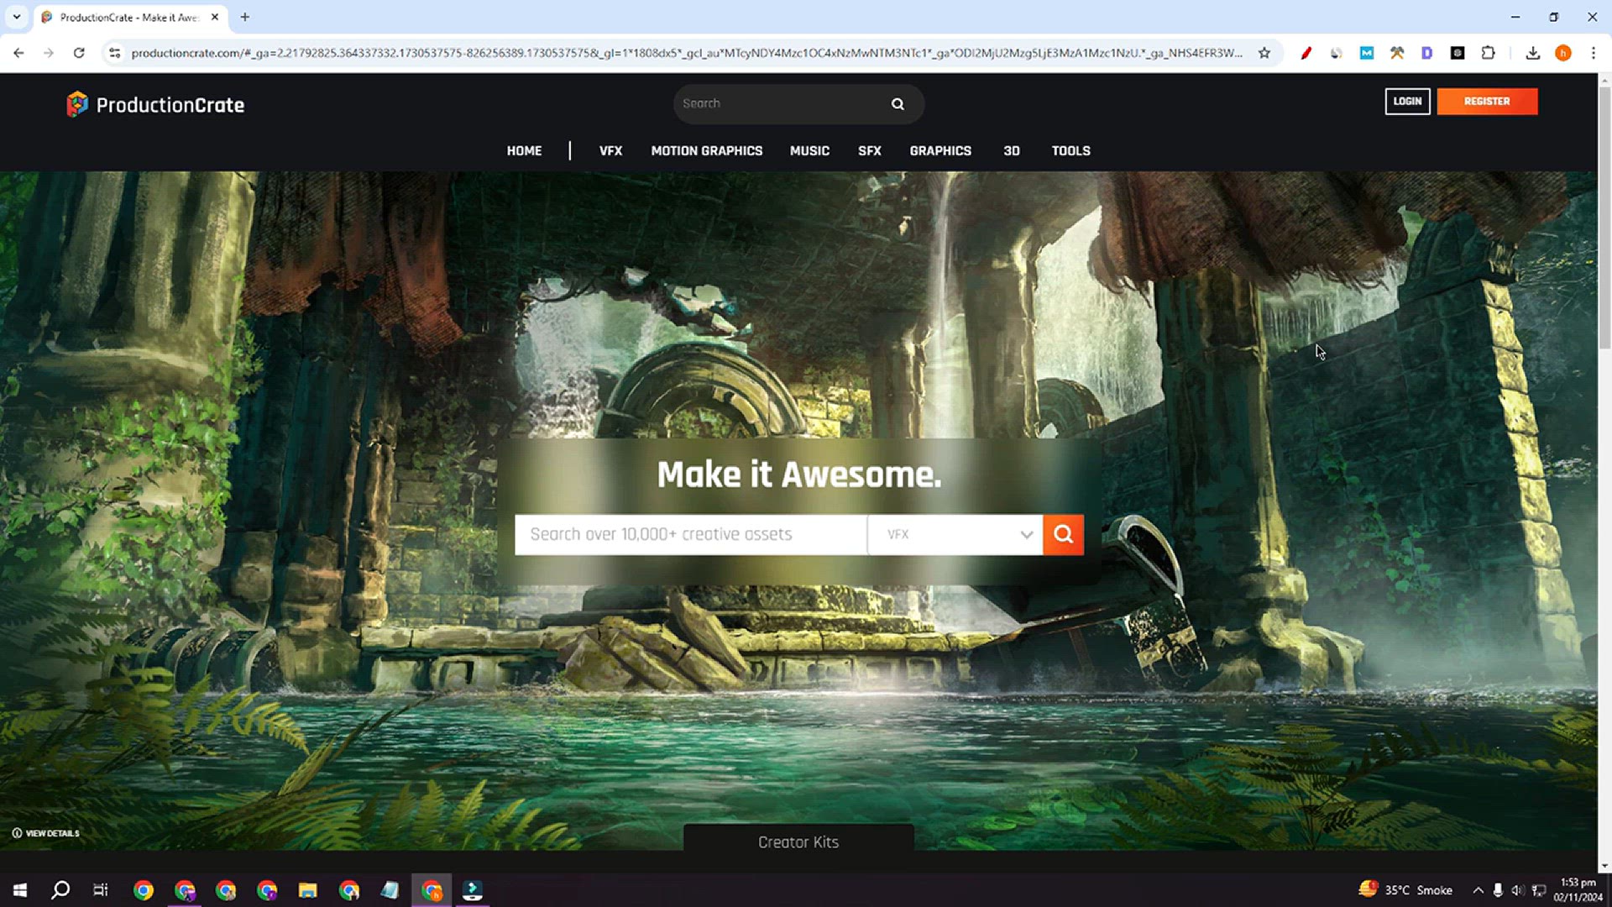The image size is (1612, 907).
Task: Open the TOOLS menu
Action: 1071,151
